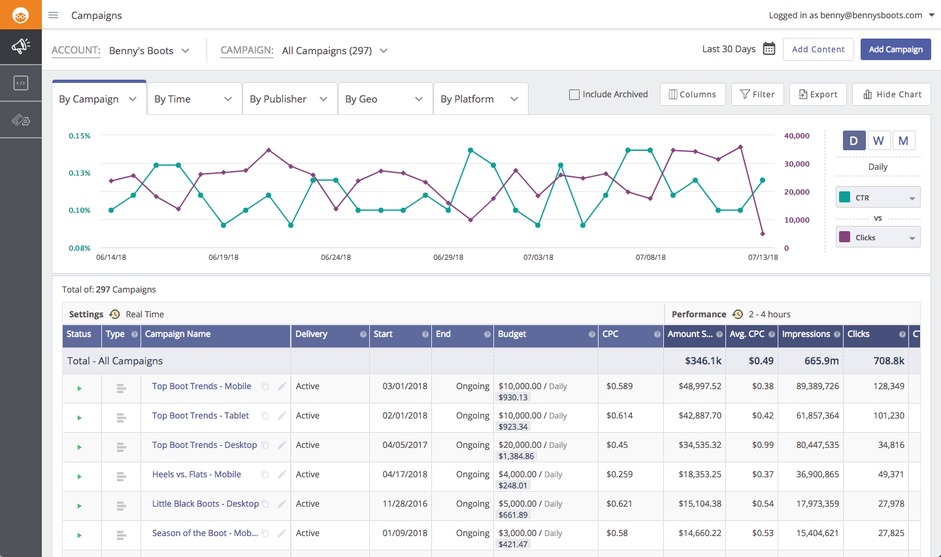Click type icon for Heels vs. Flats row
Image resolution: width=941 pixels, height=557 pixels.
(121, 477)
